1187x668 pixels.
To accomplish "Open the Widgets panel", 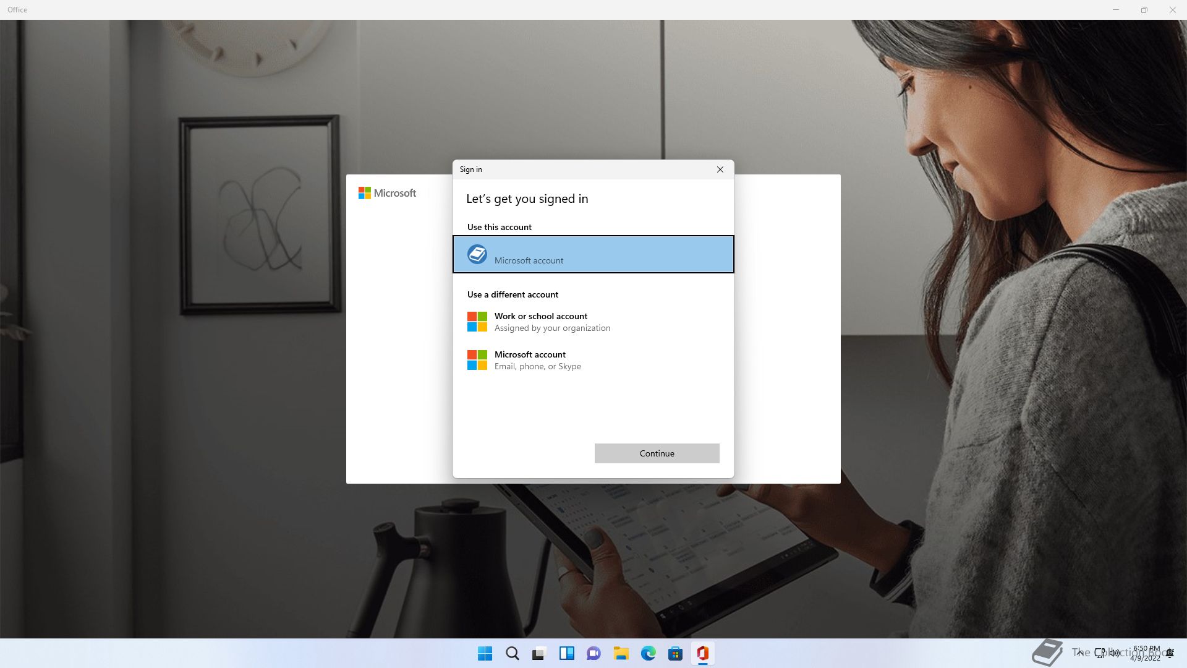I will [567, 653].
